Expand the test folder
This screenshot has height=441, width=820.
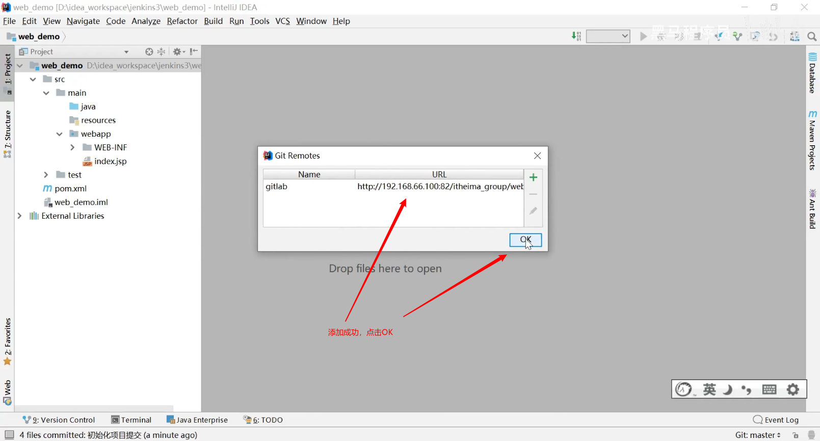pyautogui.click(x=46, y=175)
